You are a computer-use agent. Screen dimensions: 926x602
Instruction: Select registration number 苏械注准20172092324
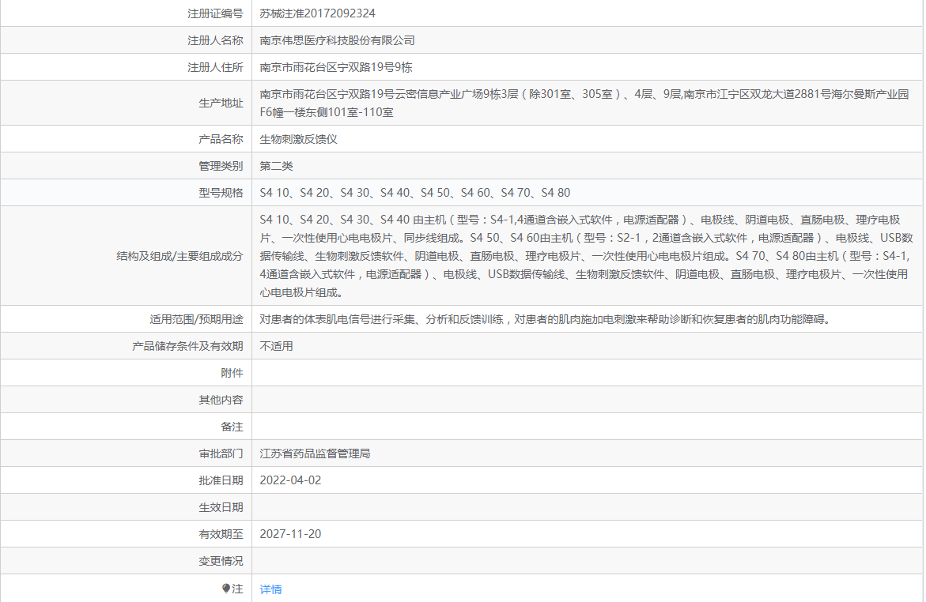[318, 13]
